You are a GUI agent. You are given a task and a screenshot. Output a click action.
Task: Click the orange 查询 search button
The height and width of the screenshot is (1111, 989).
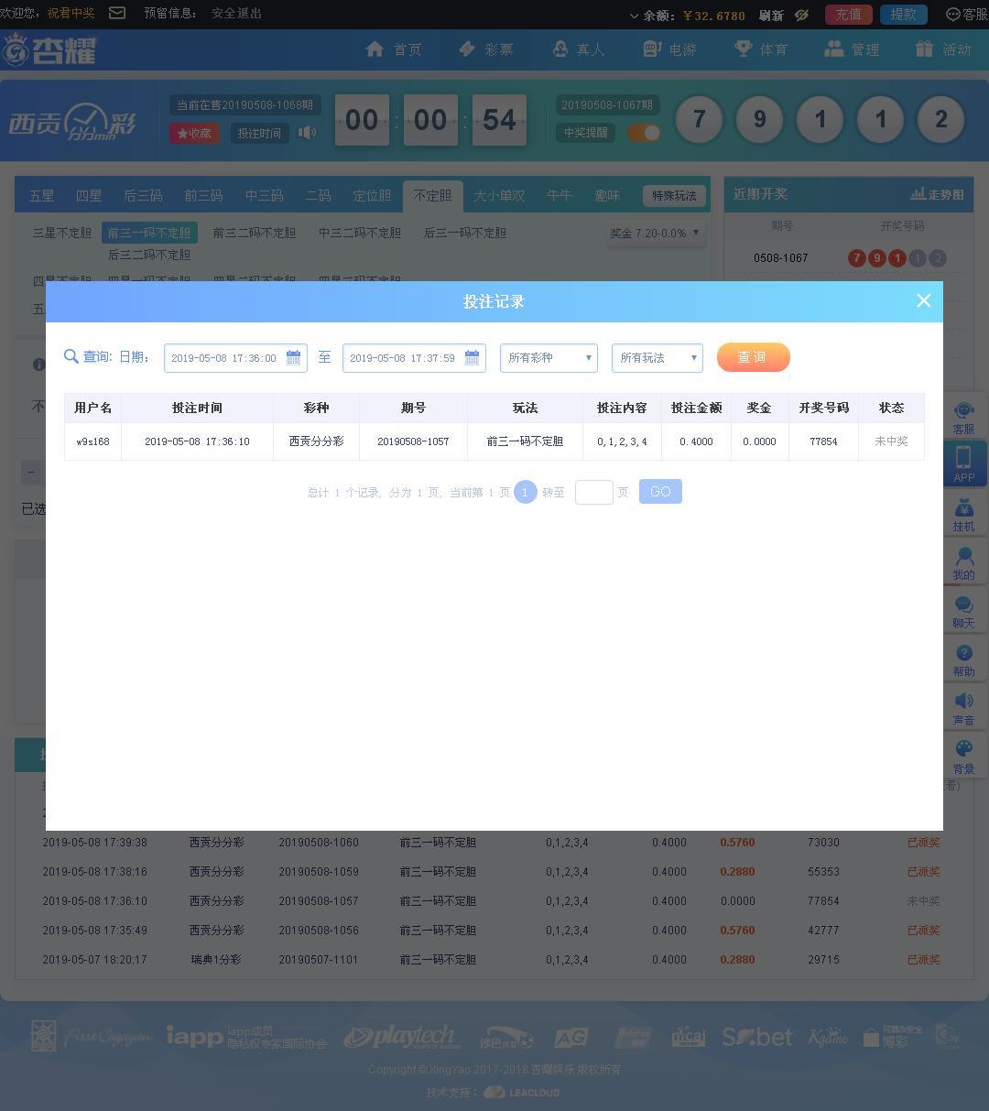(753, 357)
